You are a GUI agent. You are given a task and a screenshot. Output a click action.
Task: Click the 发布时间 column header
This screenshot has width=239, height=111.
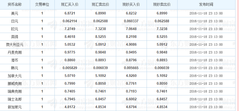(x=206, y=5)
